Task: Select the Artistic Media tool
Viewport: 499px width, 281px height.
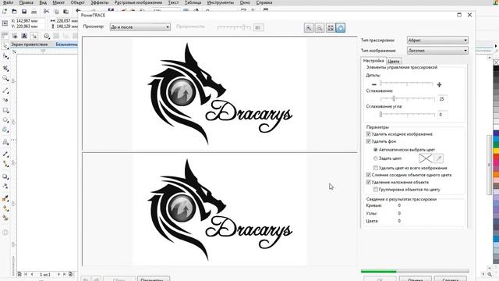Action: point(5,100)
